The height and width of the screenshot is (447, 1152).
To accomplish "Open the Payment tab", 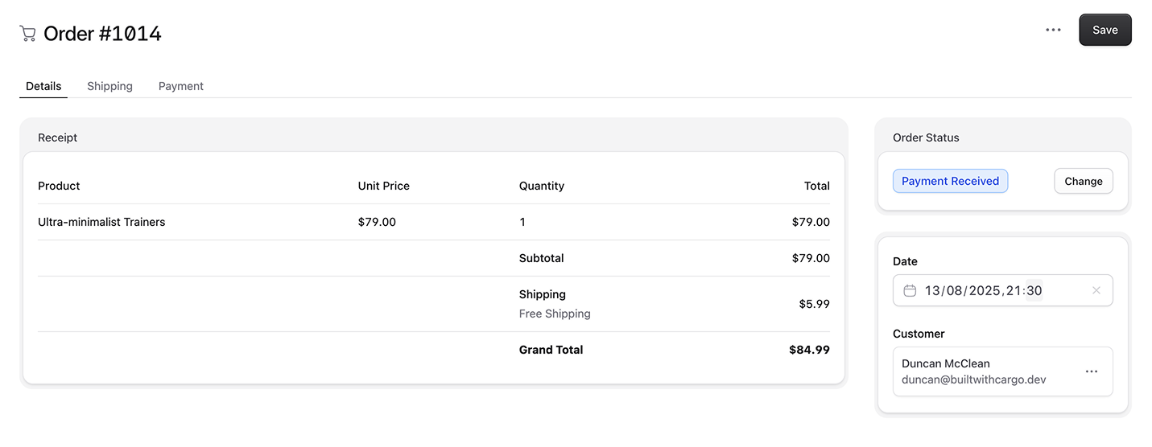I will [180, 86].
